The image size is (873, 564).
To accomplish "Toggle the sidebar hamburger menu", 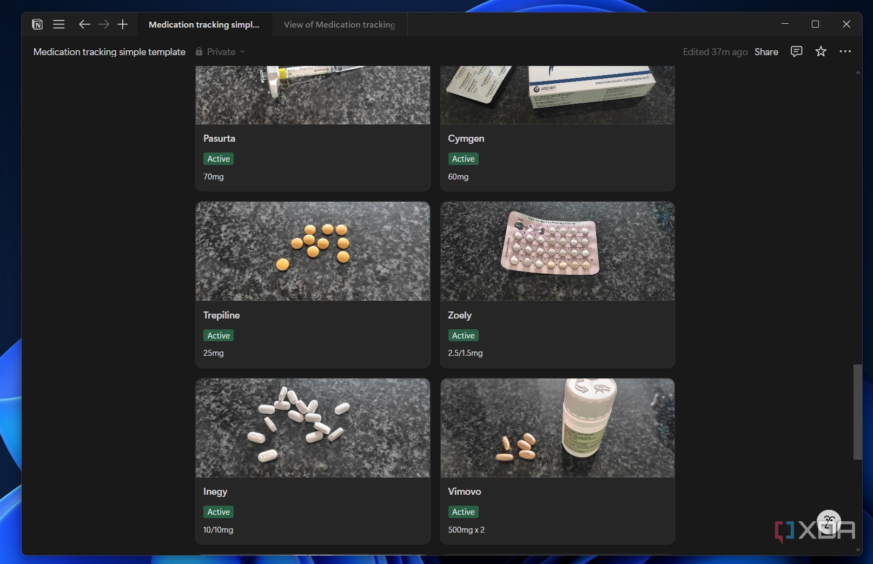I will click(59, 24).
